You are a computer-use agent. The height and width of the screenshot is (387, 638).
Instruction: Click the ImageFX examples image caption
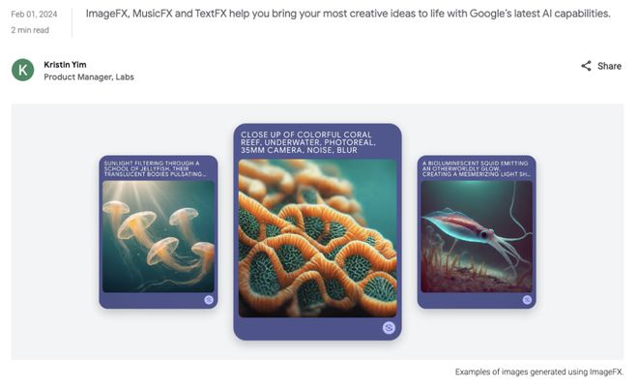point(539,372)
